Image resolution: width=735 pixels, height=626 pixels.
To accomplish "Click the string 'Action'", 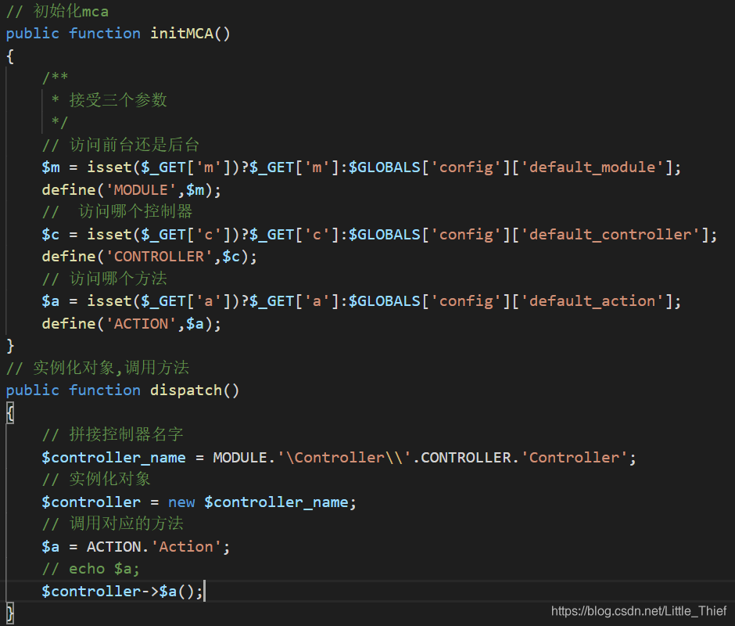I will click(186, 547).
